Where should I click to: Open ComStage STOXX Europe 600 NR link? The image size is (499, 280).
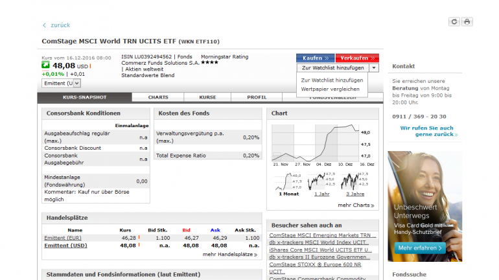click(315, 268)
